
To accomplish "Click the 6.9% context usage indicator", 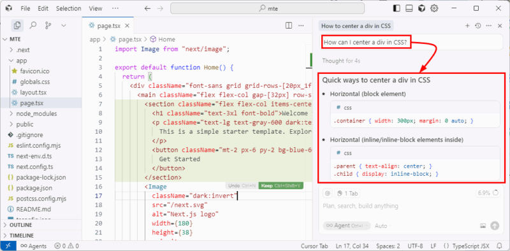I will coord(488,193).
